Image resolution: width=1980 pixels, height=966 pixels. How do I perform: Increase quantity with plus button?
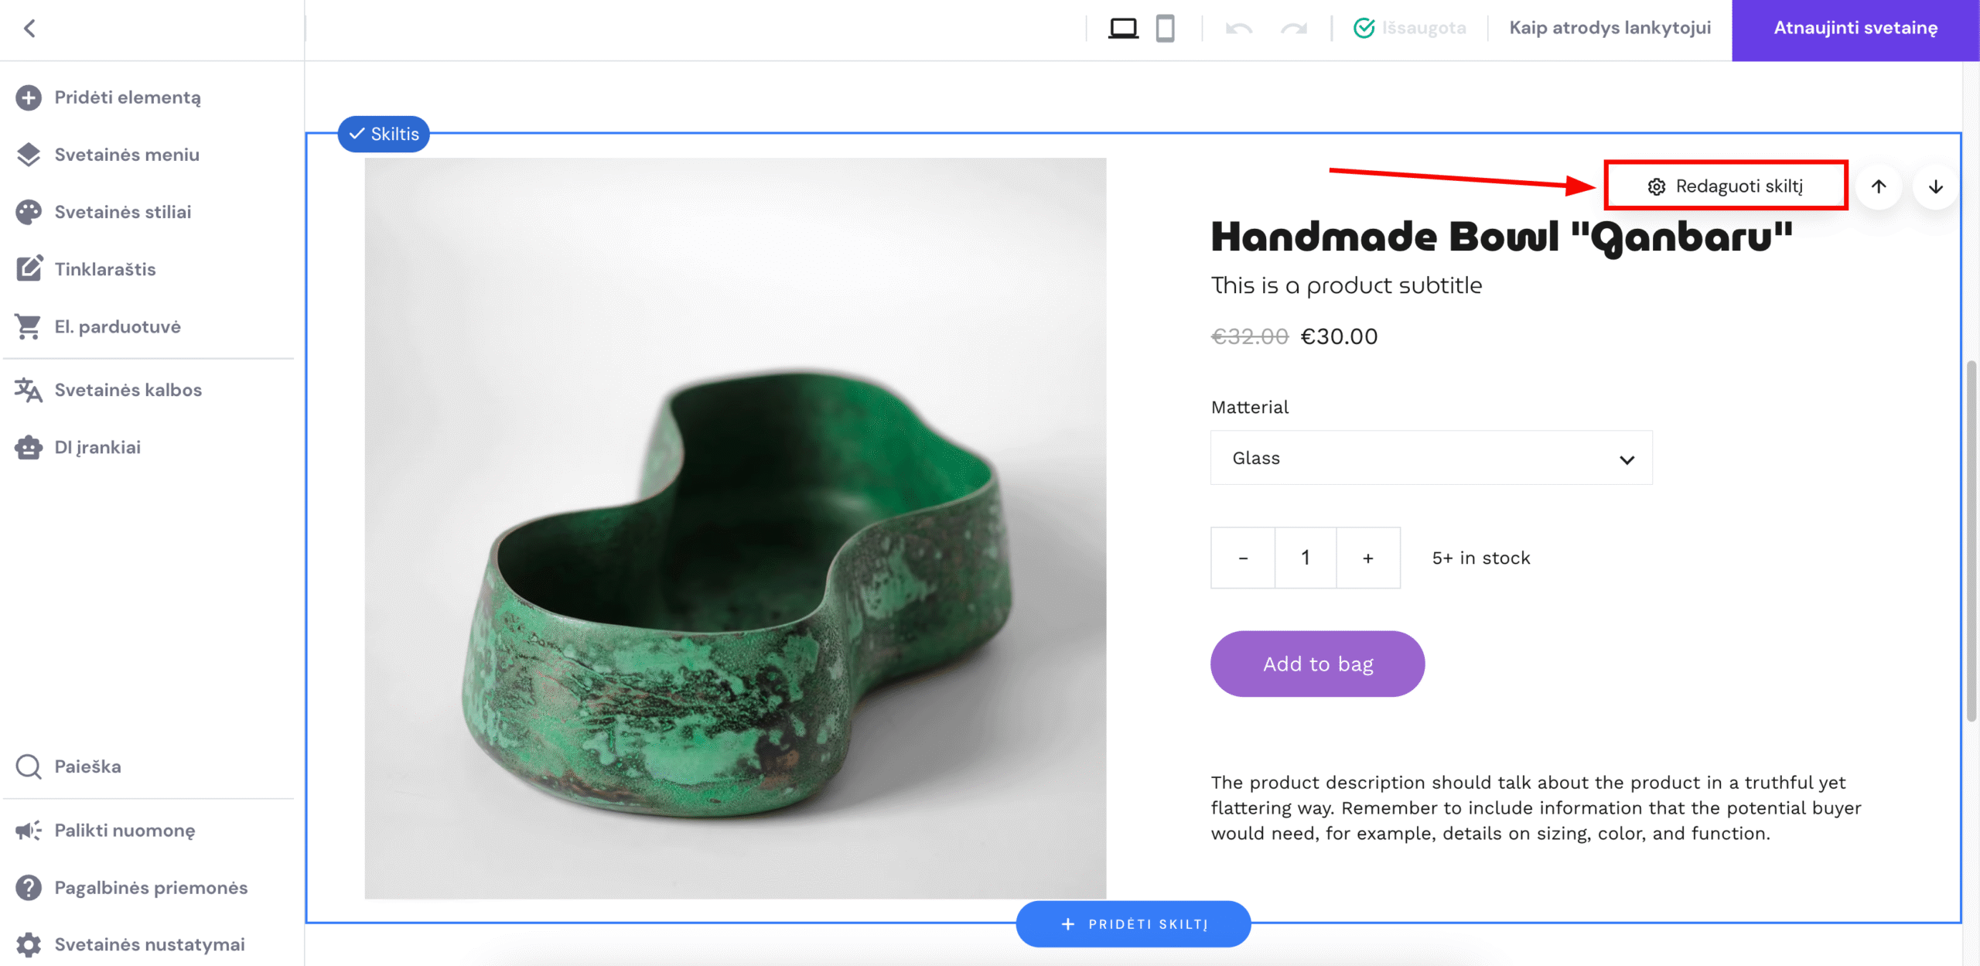(1367, 558)
